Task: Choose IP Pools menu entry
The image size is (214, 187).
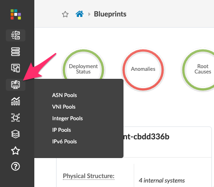Action: coord(62,130)
